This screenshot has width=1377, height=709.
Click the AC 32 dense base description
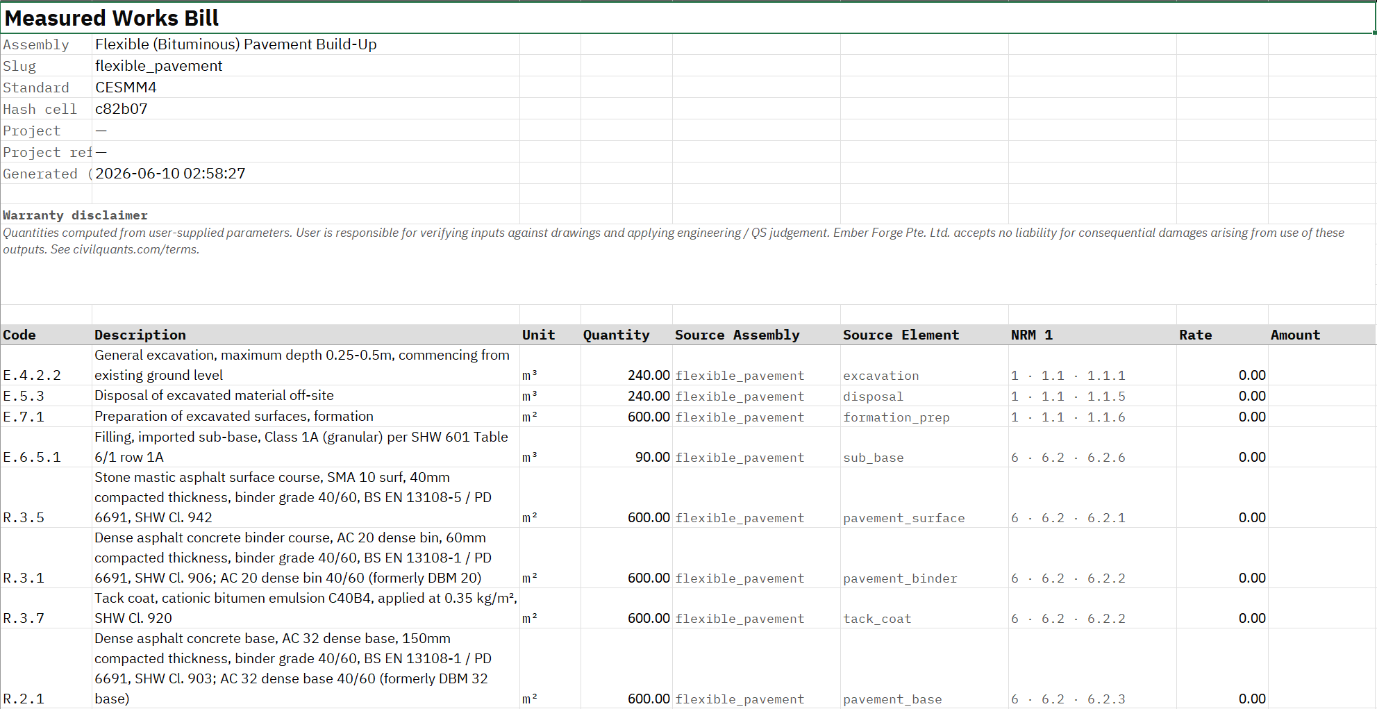306,669
